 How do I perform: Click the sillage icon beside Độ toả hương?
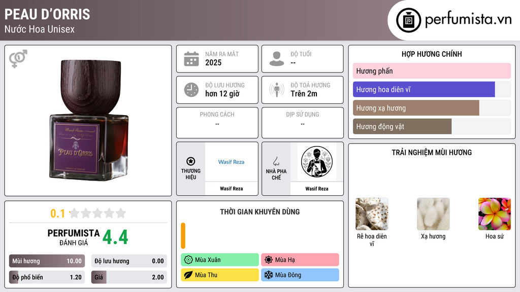pos(277,90)
